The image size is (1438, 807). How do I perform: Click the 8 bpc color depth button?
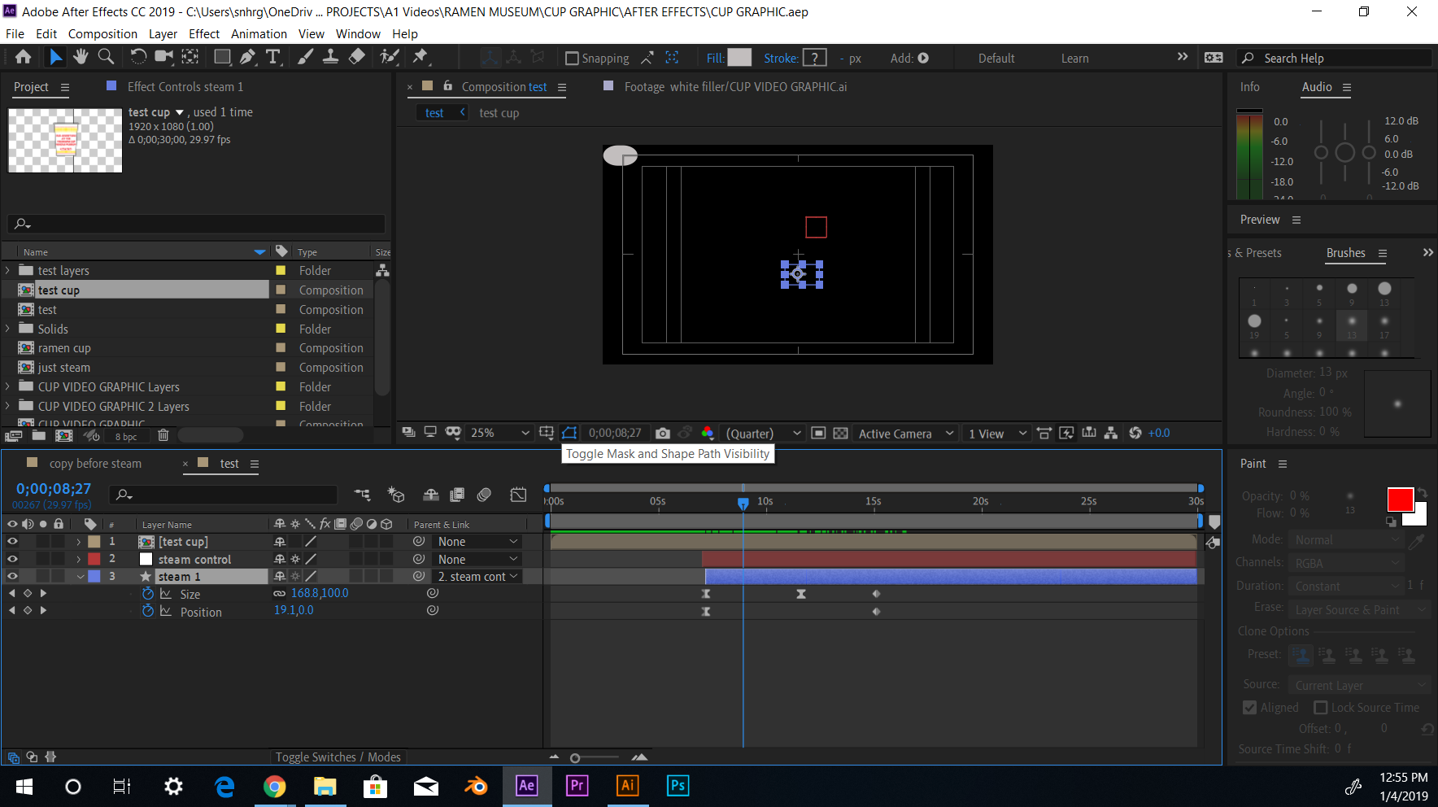pyautogui.click(x=126, y=437)
